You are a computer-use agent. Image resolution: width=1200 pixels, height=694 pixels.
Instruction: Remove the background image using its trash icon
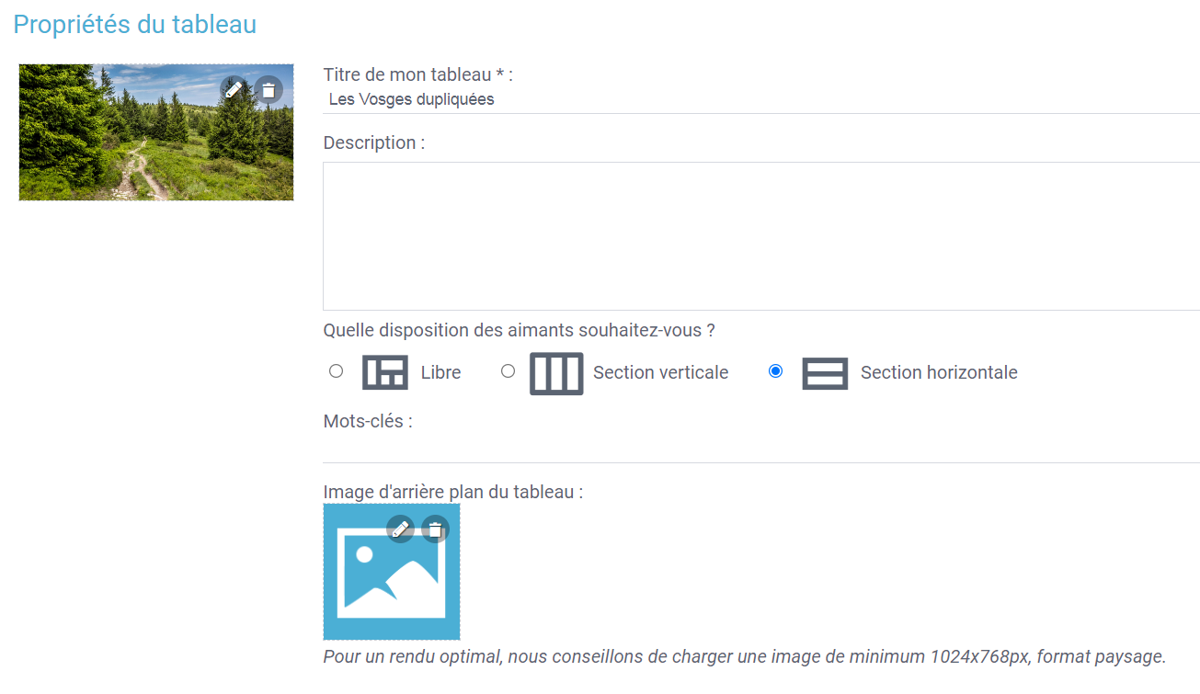[x=435, y=529]
